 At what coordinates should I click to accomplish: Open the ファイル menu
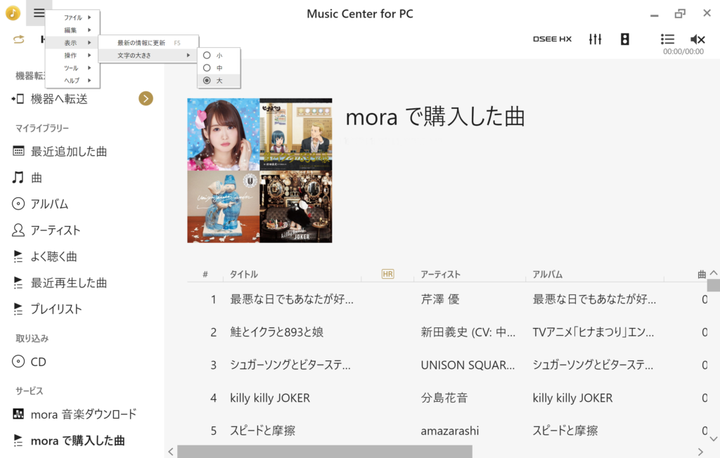pos(72,18)
